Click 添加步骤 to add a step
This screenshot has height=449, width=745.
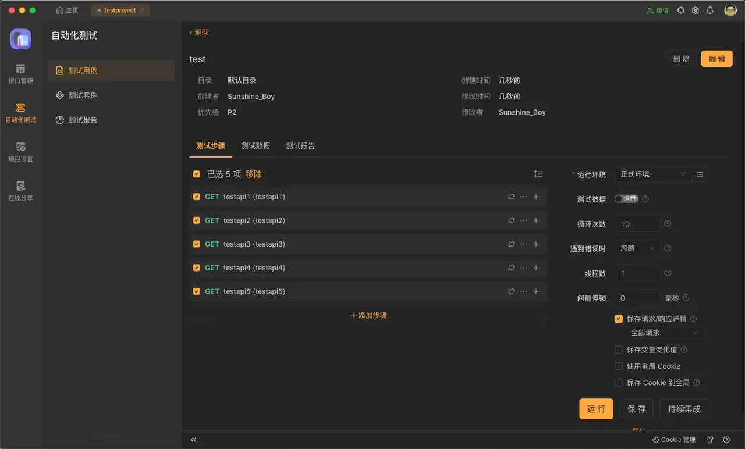click(x=368, y=315)
